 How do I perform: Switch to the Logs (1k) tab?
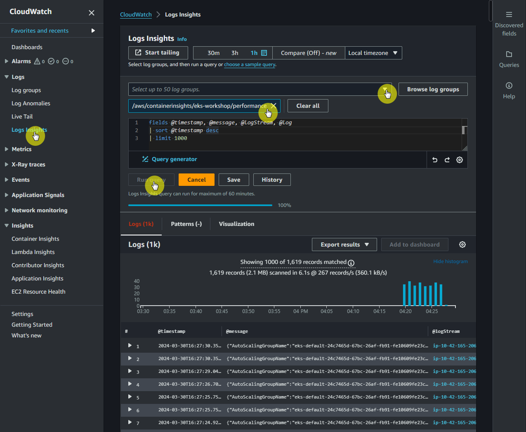(141, 224)
